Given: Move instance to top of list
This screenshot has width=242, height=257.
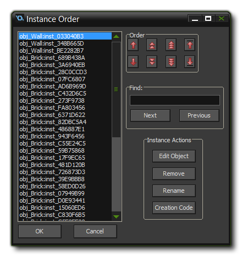Looking at the screenshot, I should [x=190, y=45].
